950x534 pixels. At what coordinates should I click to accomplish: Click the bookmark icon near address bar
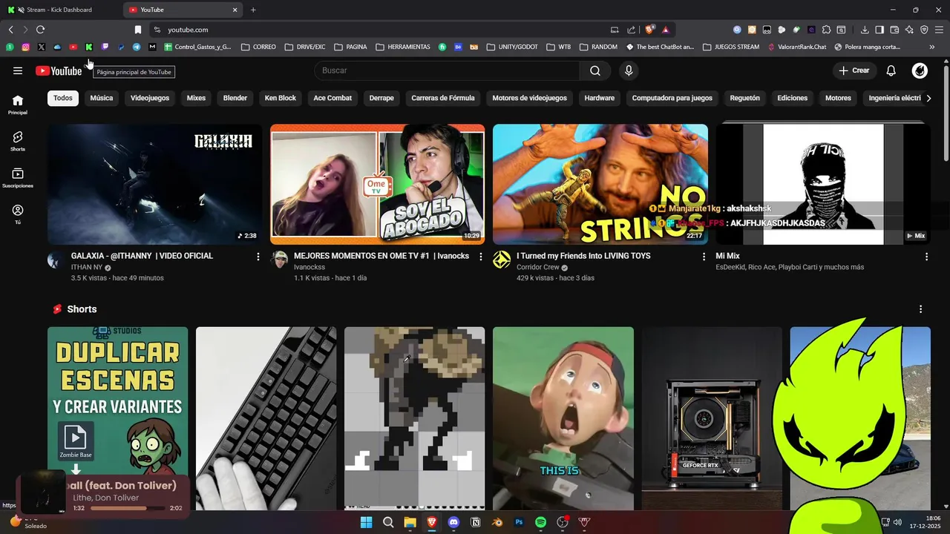tap(137, 30)
